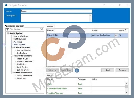Click the Inputs list scrollbar down arrow
This screenshot has height=98, width=134.
point(127,92)
